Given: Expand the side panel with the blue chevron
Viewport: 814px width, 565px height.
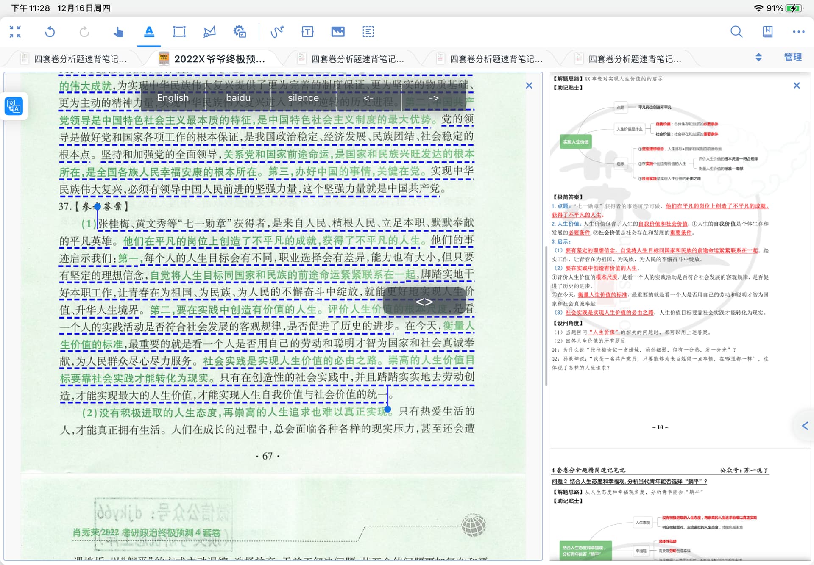Looking at the screenshot, I should point(805,426).
